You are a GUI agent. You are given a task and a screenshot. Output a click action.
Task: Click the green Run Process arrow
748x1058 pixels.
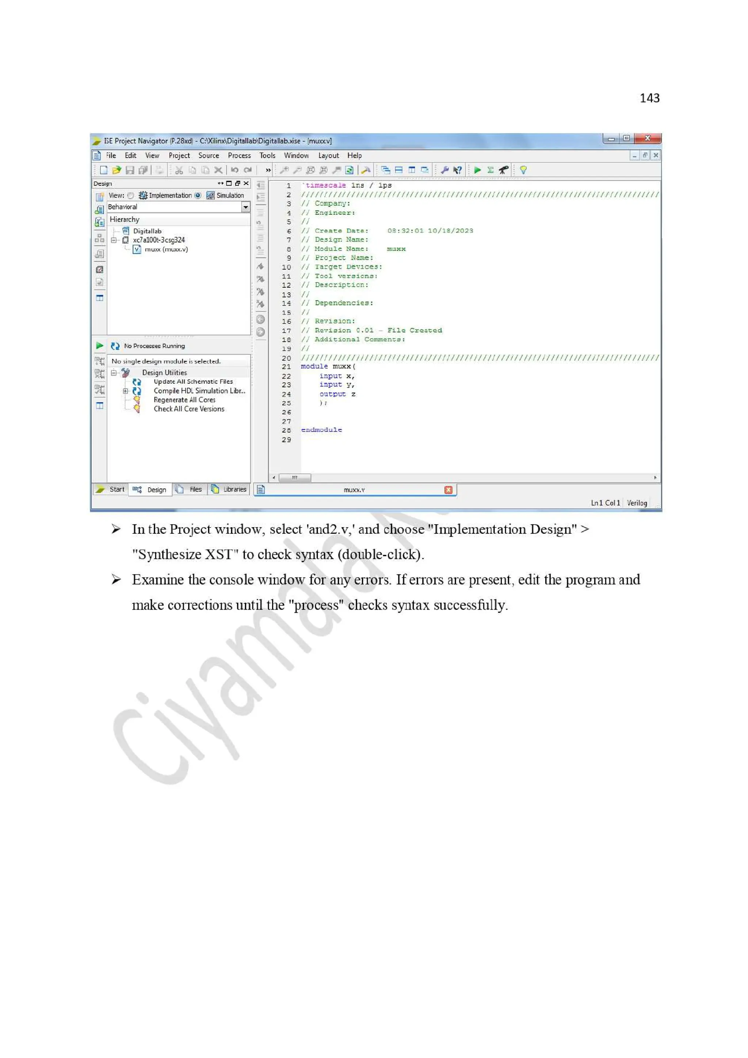pyautogui.click(x=100, y=346)
